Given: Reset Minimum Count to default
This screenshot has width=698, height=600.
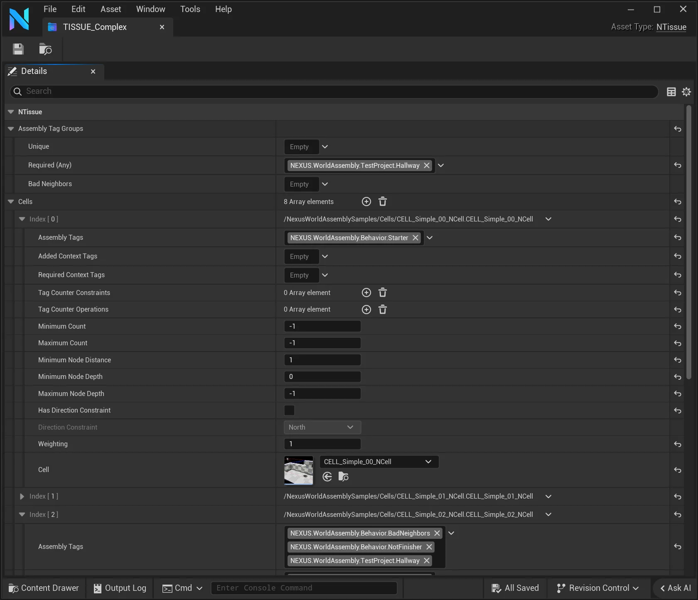Looking at the screenshot, I should 678,326.
